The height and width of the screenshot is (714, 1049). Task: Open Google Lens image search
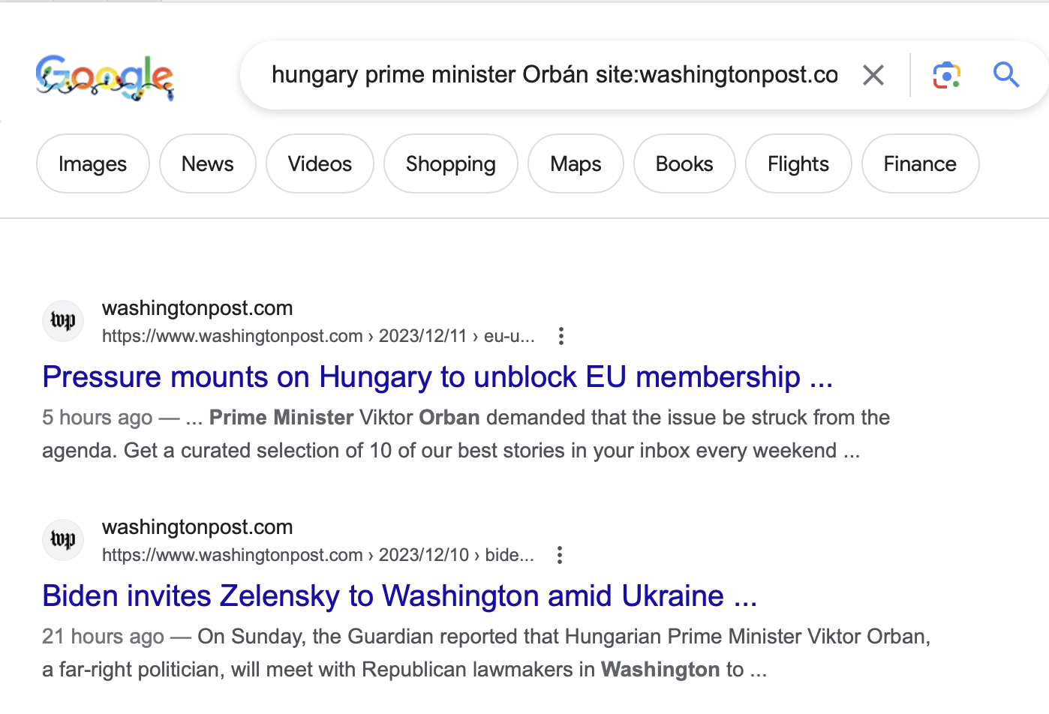(946, 75)
